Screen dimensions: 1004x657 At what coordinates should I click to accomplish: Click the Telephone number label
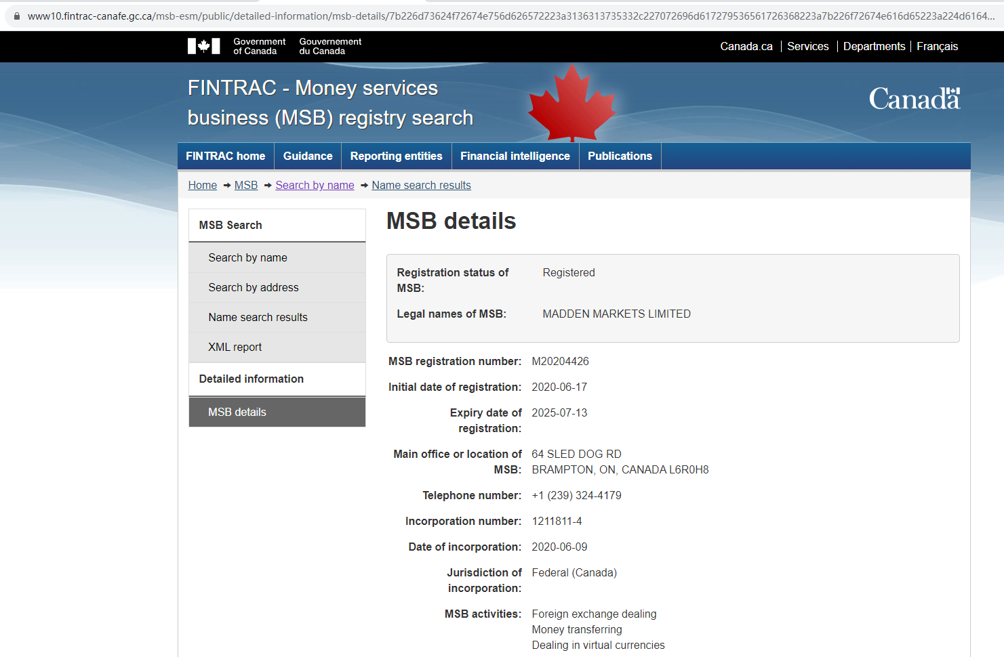tap(472, 495)
